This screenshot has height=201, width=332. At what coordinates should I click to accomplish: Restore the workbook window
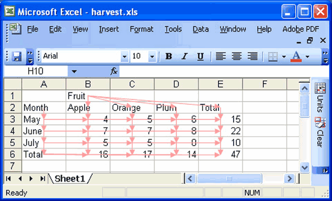pos(310,40)
